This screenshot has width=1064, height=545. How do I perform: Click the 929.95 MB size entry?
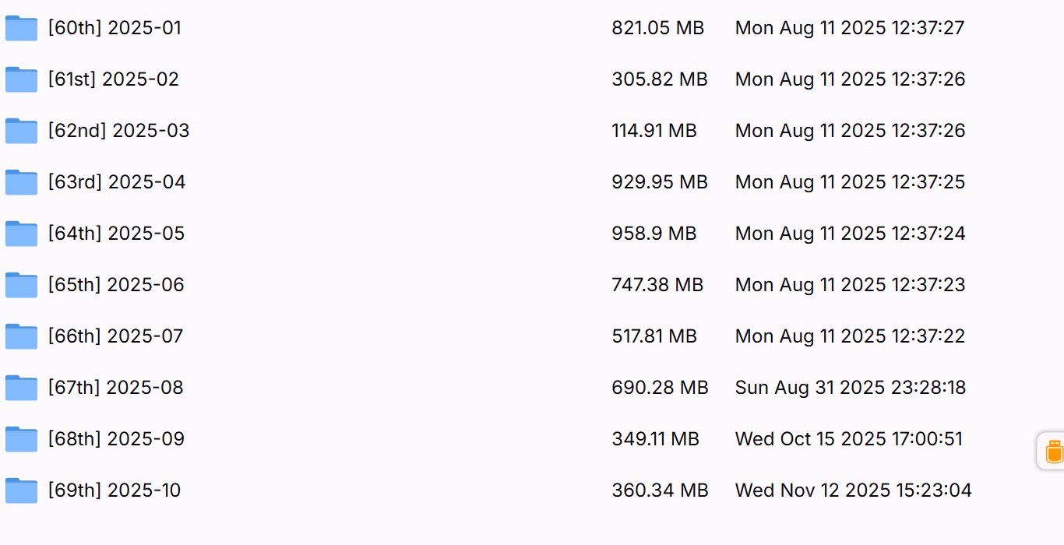tap(659, 182)
